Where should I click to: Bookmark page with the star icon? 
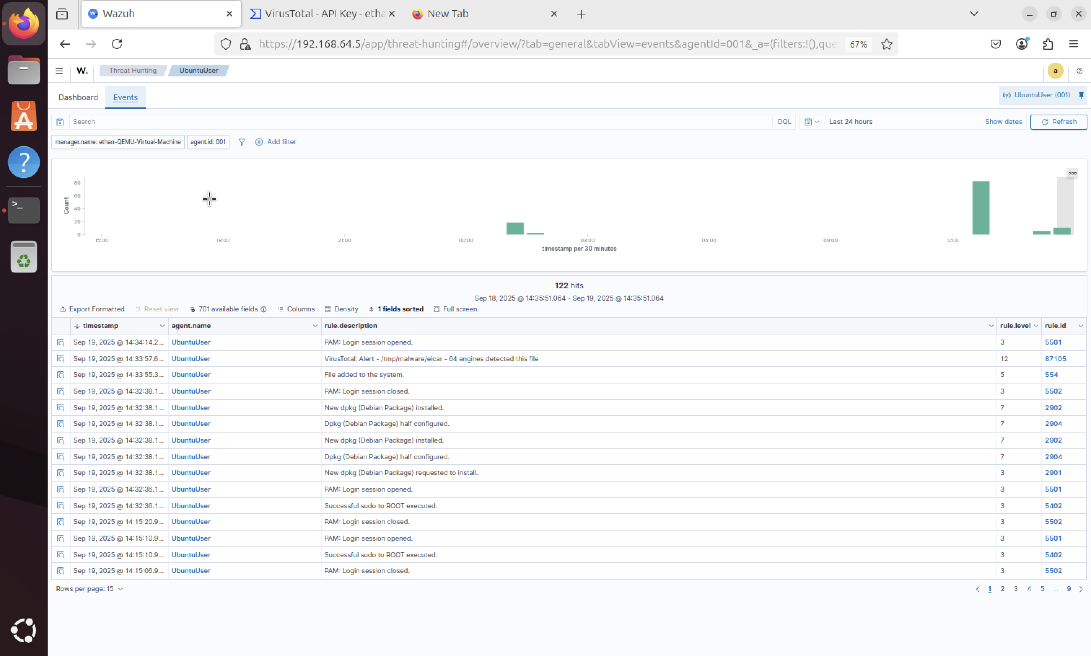(x=886, y=44)
